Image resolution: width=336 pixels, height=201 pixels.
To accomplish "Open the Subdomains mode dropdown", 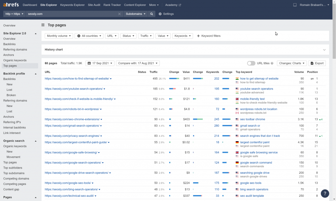I will click(136, 14).
